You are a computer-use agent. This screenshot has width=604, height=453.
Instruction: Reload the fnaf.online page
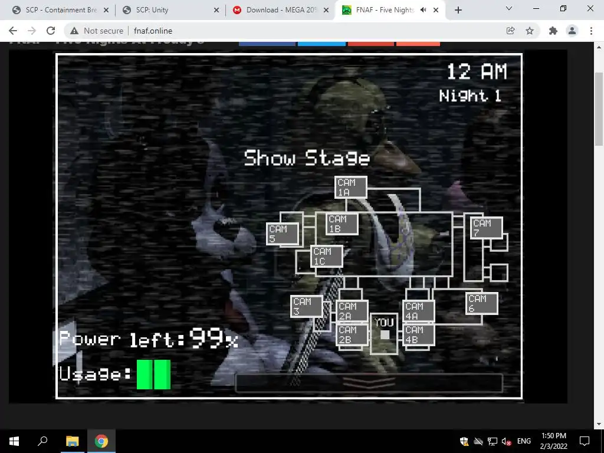[51, 31]
